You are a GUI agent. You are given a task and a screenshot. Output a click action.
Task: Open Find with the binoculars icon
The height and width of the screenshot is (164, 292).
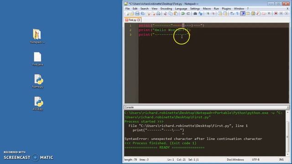tap(195, 14)
